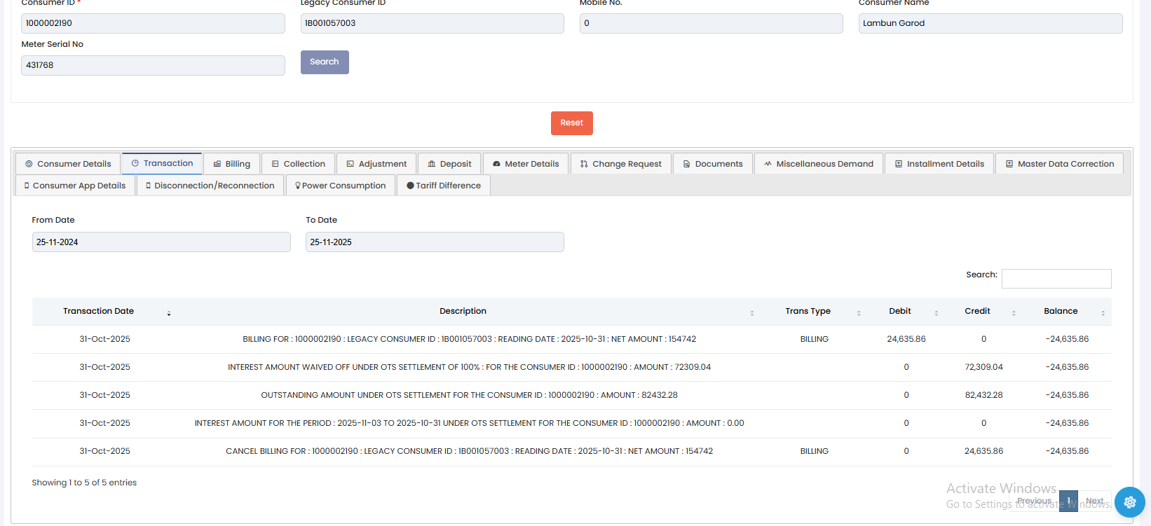This screenshot has width=1151, height=526.
Task: Select the 'CANCEL BILLING FOR' description
Action: point(470,451)
